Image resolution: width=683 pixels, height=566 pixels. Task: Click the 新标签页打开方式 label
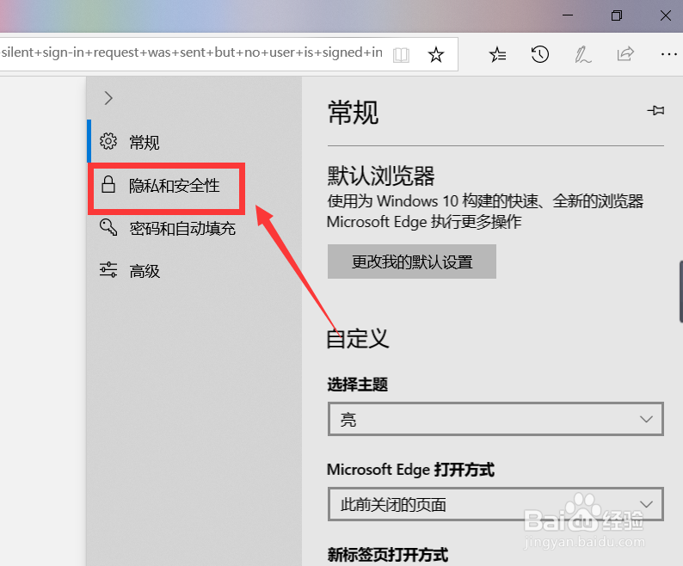(x=388, y=555)
